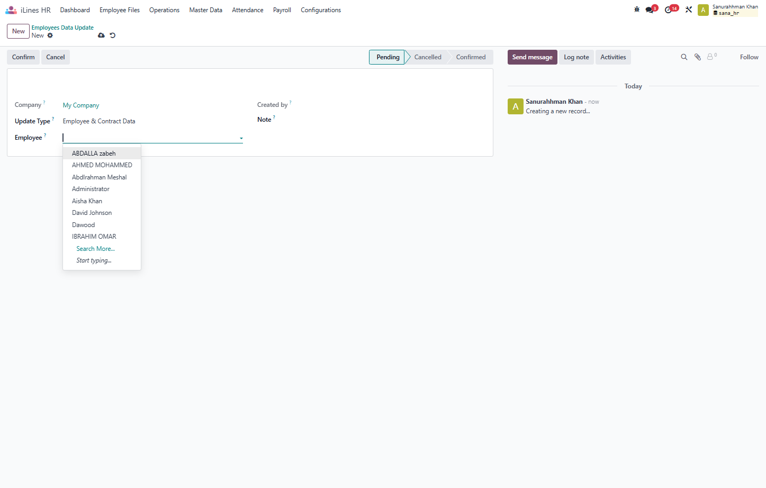Pick AHMED MOHAMMED in the dropdown

[x=102, y=165]
